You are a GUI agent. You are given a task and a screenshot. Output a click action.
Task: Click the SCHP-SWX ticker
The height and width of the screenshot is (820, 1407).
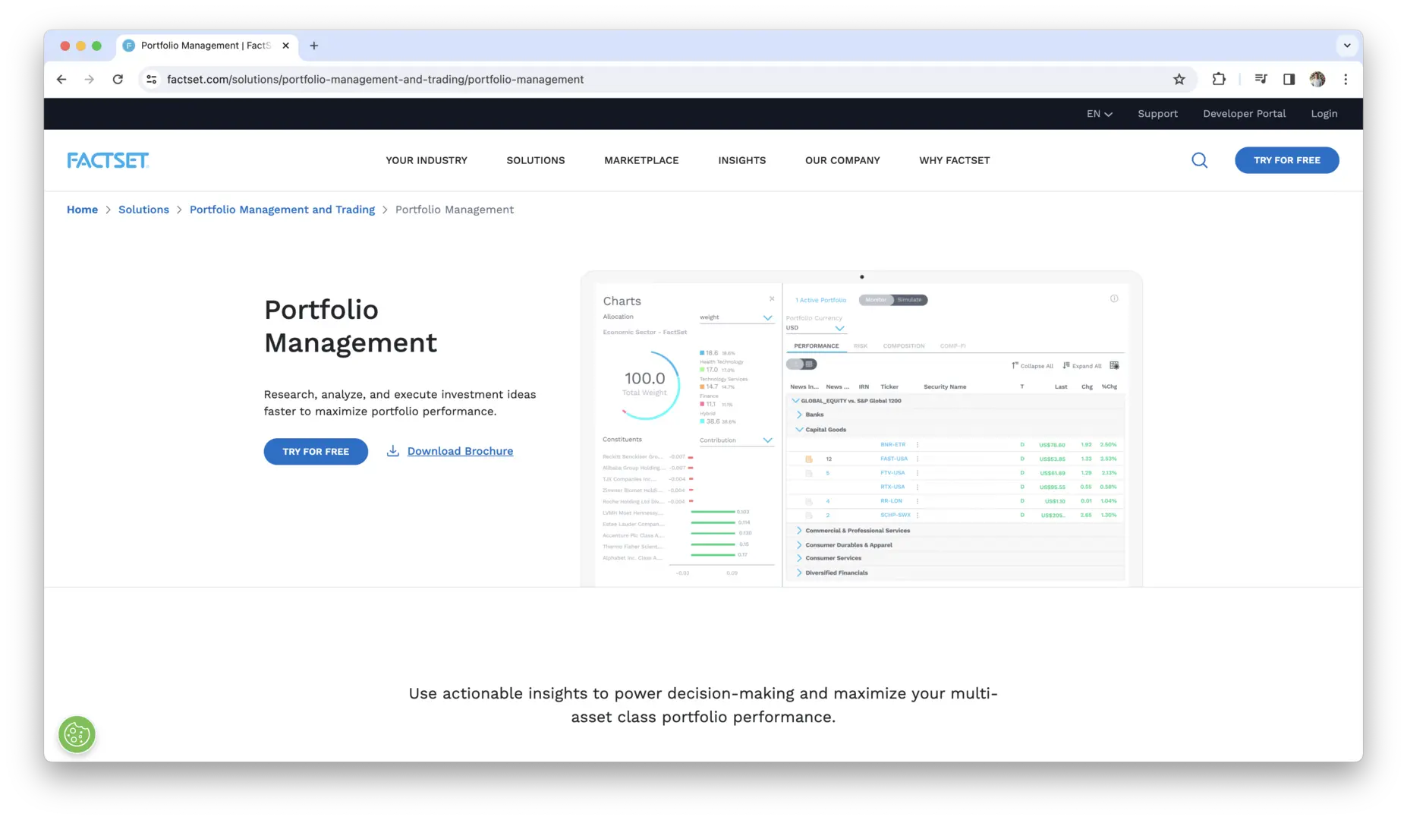(896, 515)
